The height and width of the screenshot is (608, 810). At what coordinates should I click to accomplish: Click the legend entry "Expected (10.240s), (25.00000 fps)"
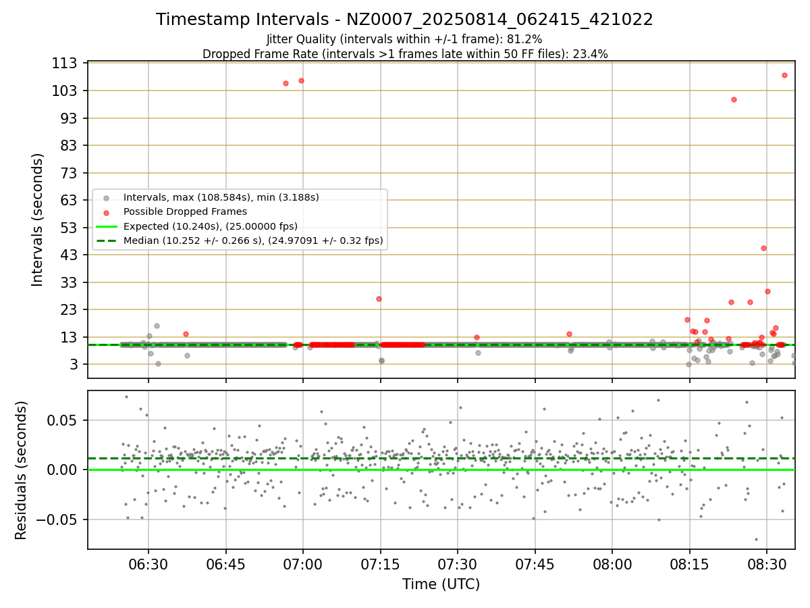point(211,226)
